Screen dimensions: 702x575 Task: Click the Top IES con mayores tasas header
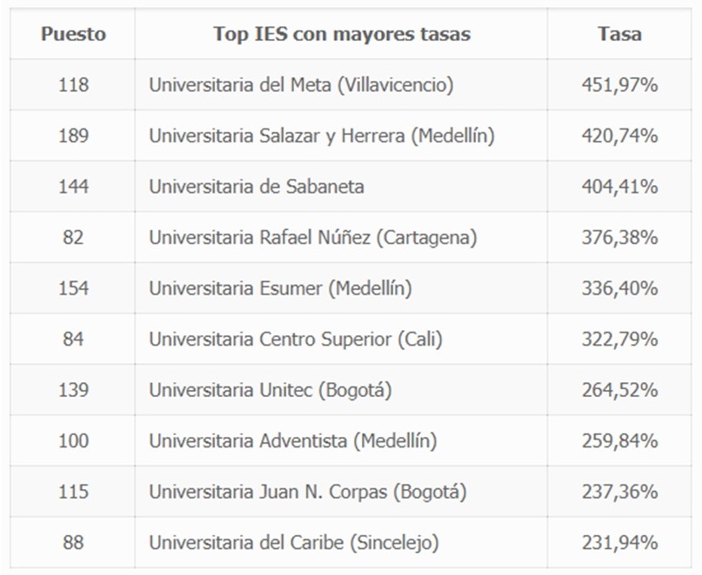click(x=342, y=34)
